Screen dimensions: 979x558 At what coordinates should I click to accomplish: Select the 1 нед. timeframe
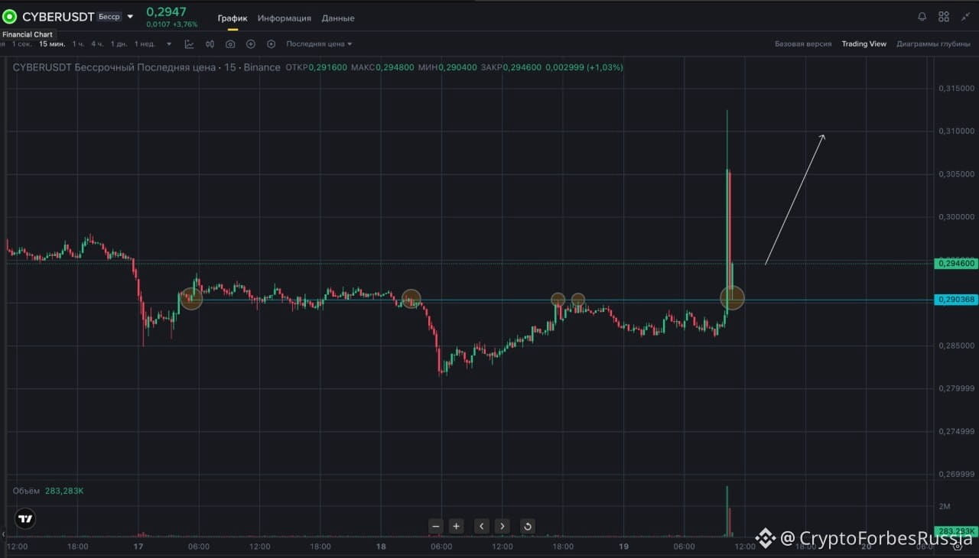[145, 44]
